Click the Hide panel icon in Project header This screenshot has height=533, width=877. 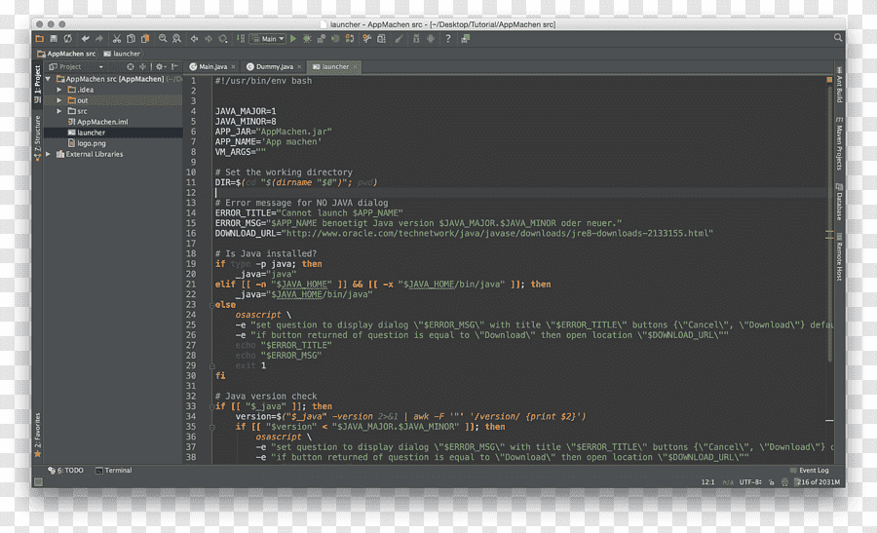[175, 66]
